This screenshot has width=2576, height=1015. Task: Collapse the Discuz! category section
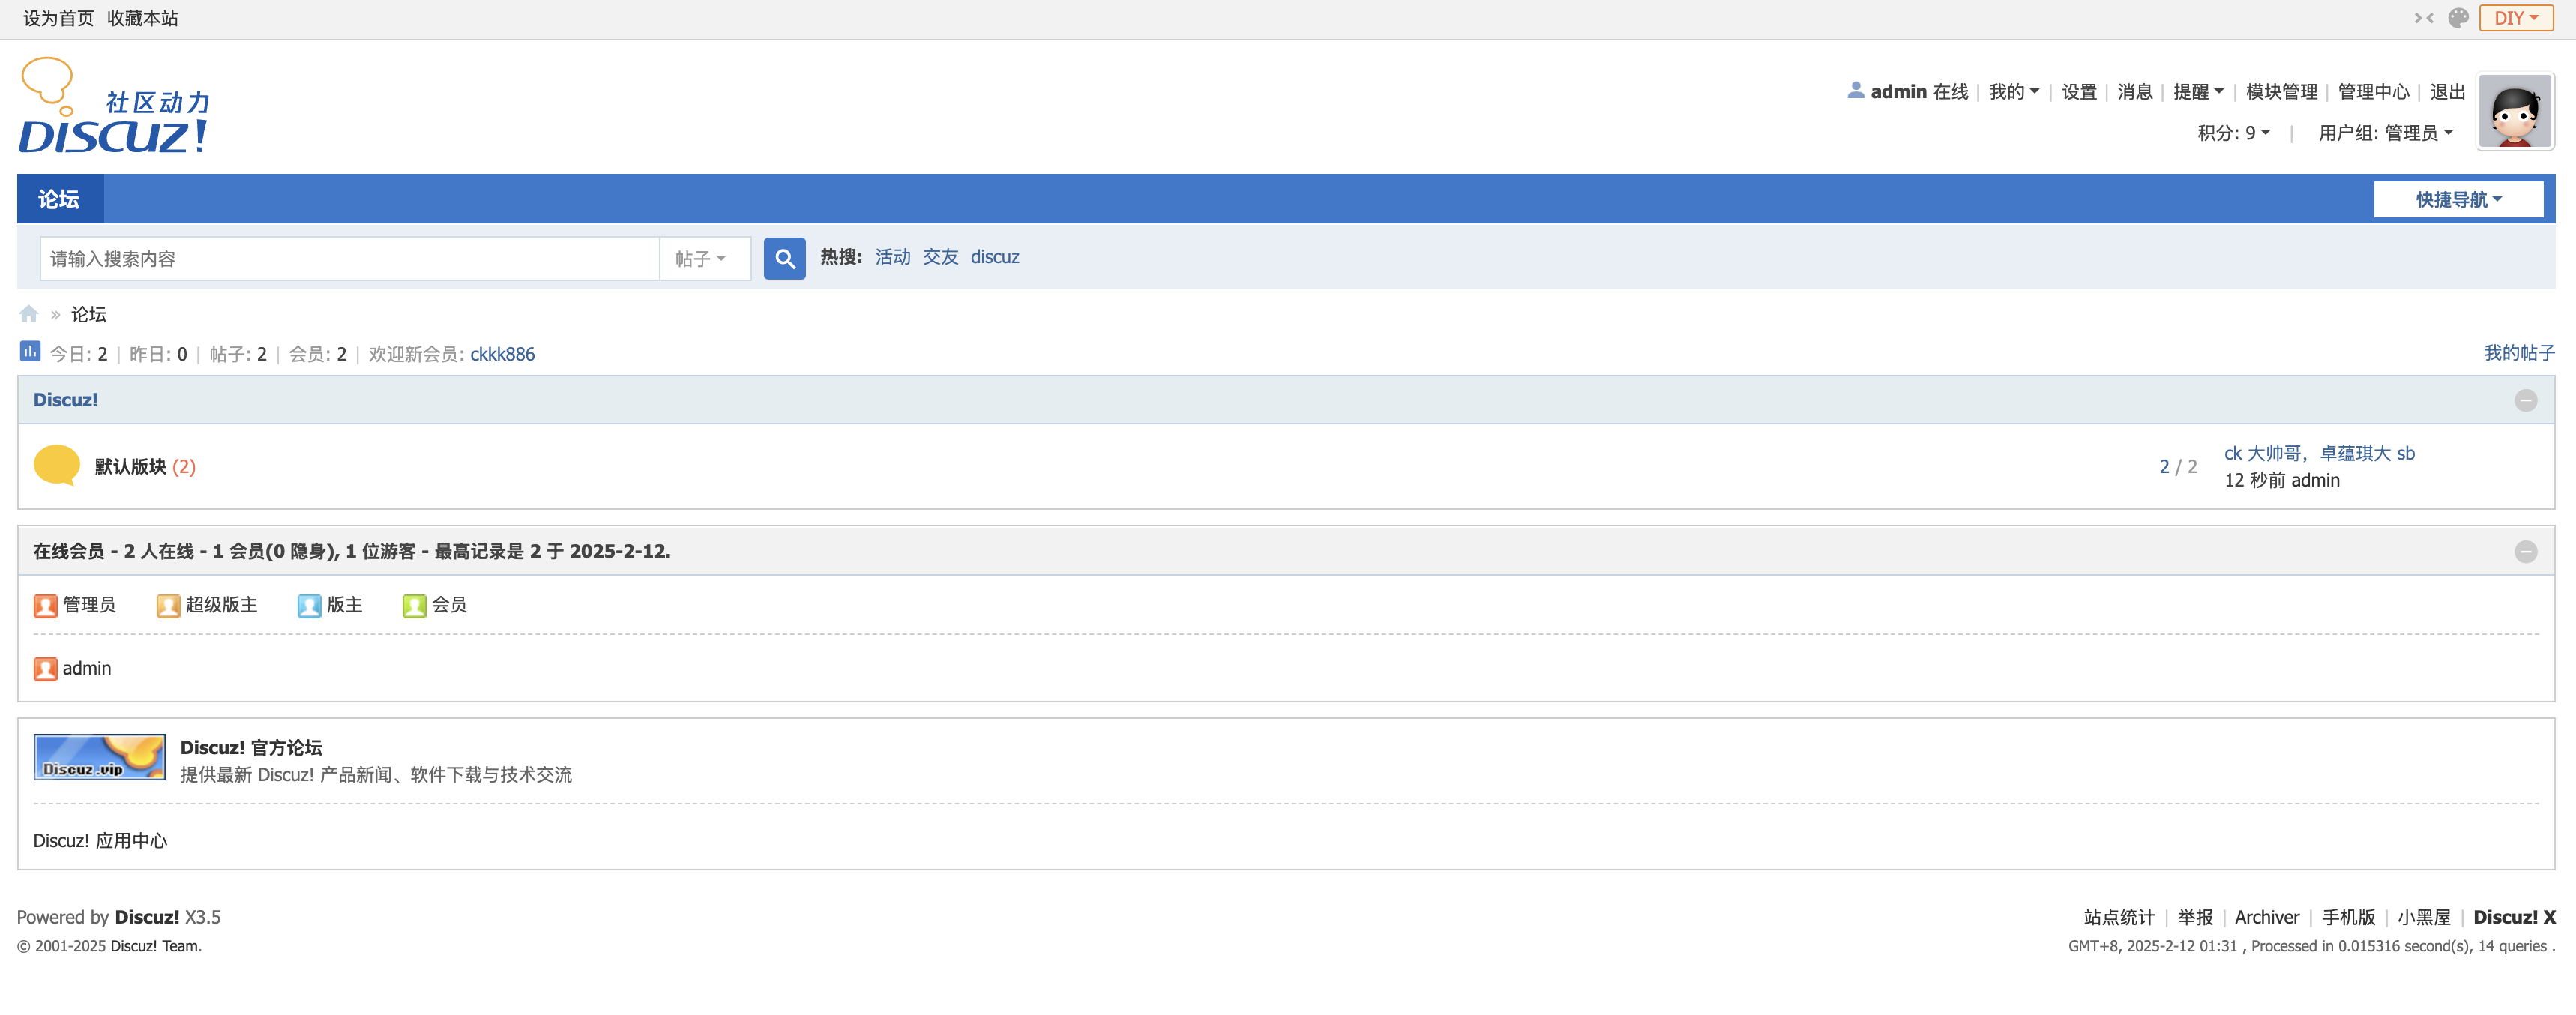tap(2525, 400)
